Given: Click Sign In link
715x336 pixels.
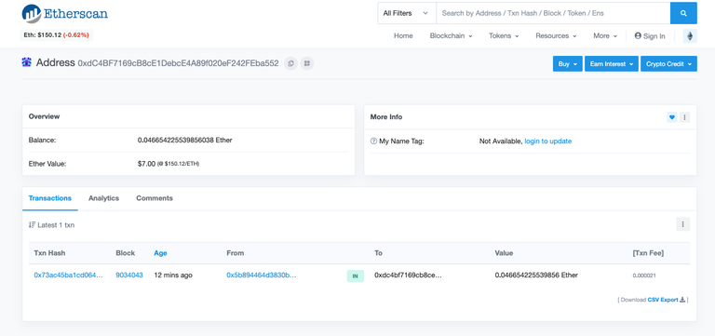Looking at the screenshot, I should [650, 36].
